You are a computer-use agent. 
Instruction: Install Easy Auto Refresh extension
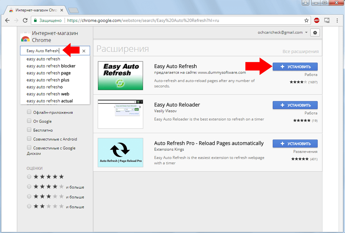[295, 67]
